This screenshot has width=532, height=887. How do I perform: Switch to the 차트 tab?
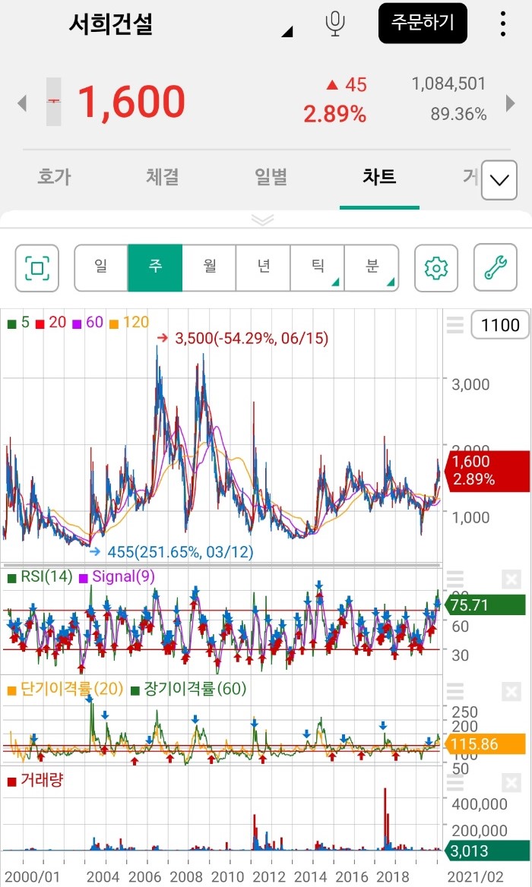[x=379, y=177]
